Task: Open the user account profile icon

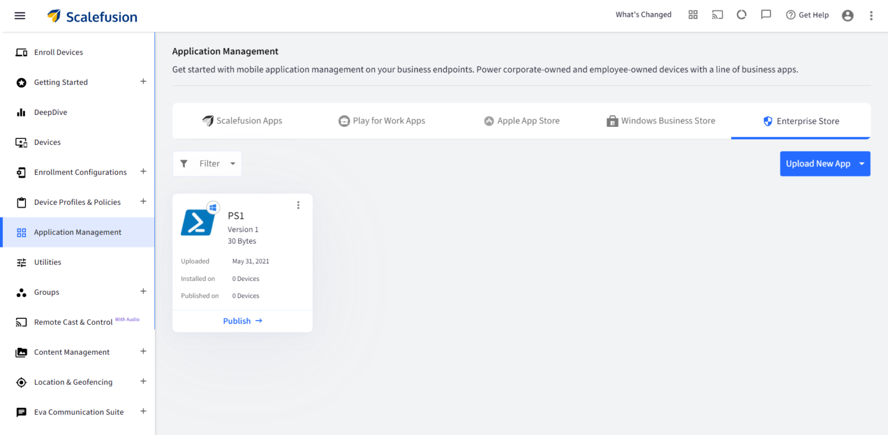Action: [x=848, y=16]
